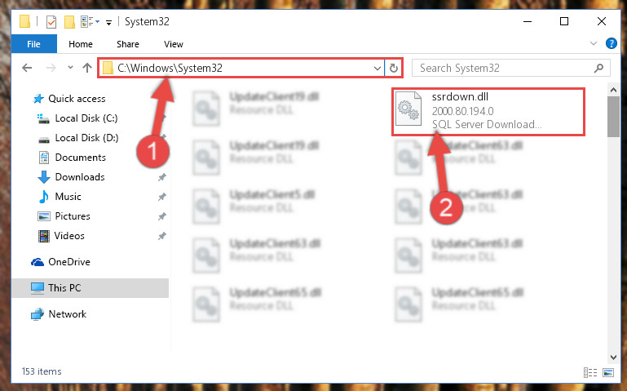Open the File menu tab
This screenshot has width=627, height=391.
(x=34, y=44)
